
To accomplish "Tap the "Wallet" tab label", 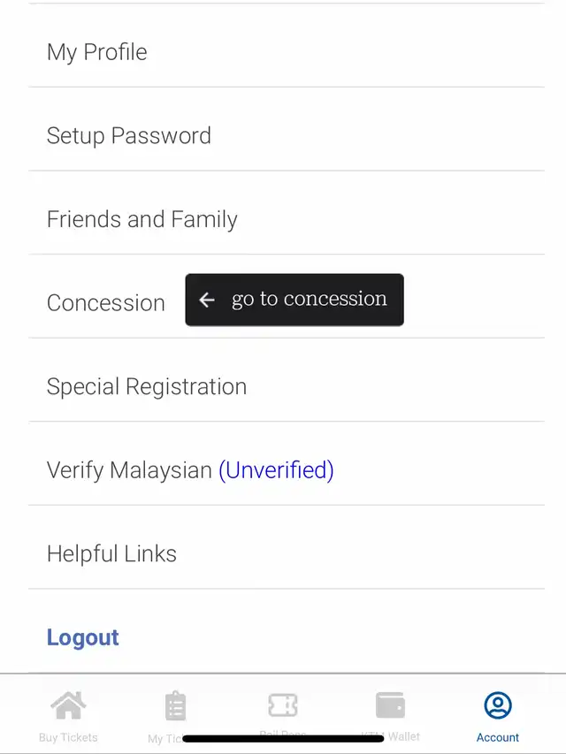I will [x=404, y=736].
